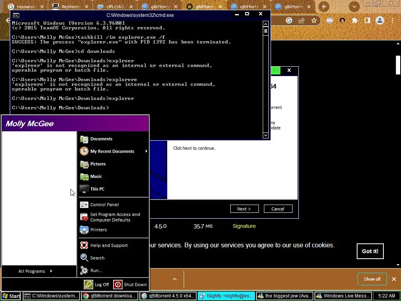Bookmark this page with star icon
The height and width of the screenshot is (301, 401).
(314, 20)
